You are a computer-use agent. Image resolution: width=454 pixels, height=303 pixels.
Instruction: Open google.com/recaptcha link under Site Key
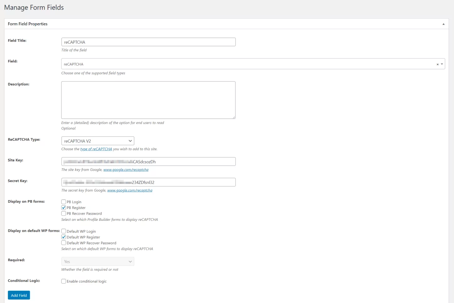click(x=126, y=170)
